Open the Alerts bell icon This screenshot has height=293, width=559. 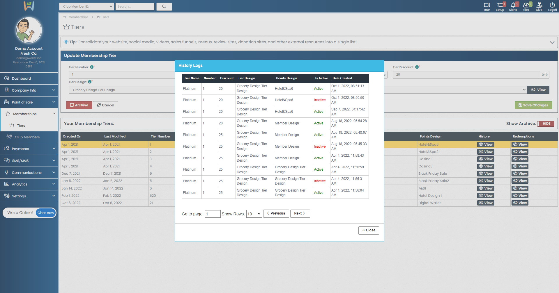coord(513,5)
